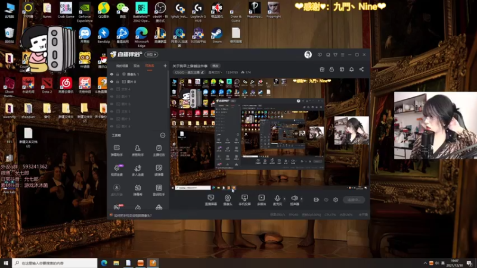The image size is (477, 268).
Task: Click the plus button to add a scene
Action: [165, 66]
